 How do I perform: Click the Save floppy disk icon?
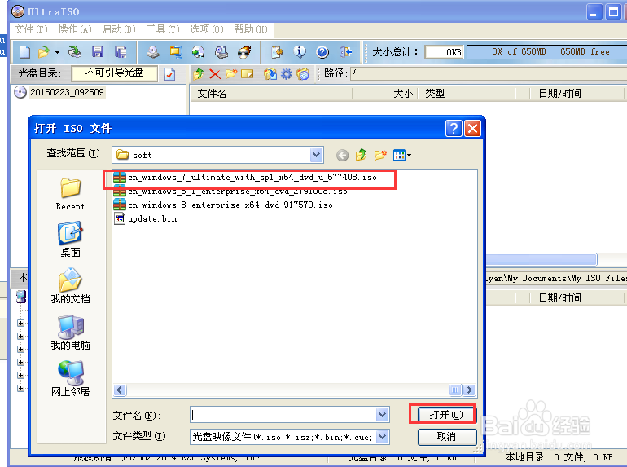98,52
